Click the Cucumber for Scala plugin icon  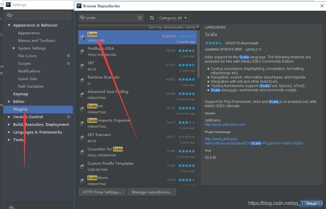pyautogui.click(x=82, y=152)
